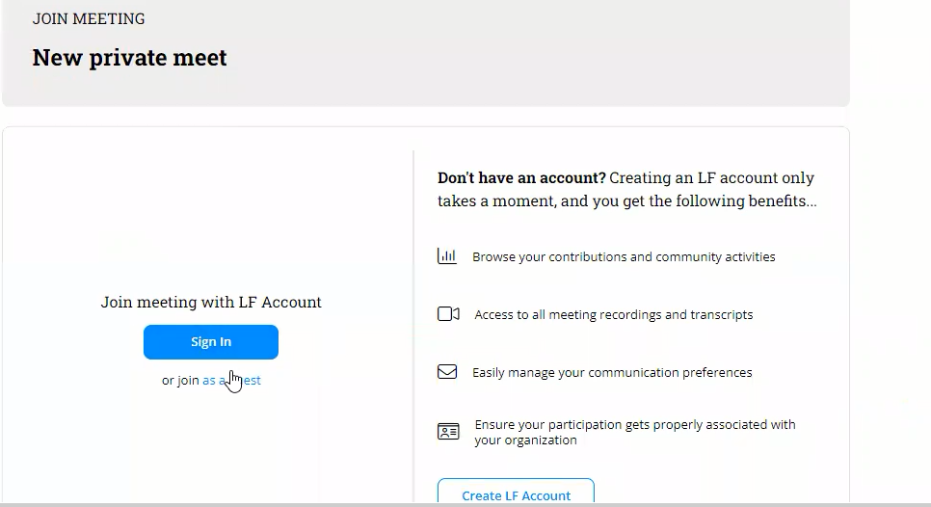Click the 'or join' text before guest link
931x507 pixels.
click(x=180, y=381)
